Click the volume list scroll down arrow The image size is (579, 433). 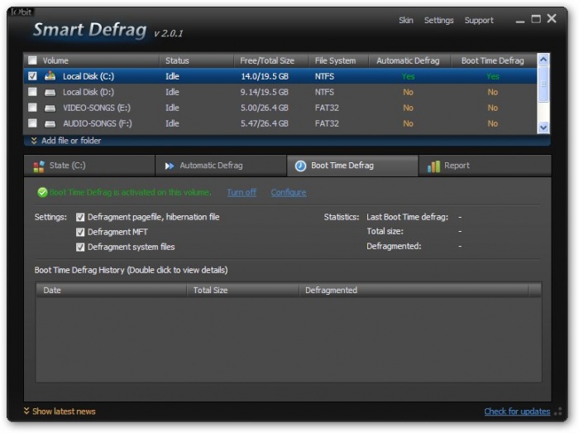click(x=543, y=127)
